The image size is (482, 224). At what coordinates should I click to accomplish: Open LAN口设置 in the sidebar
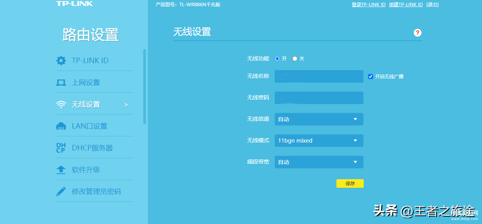tap(89, 126)
